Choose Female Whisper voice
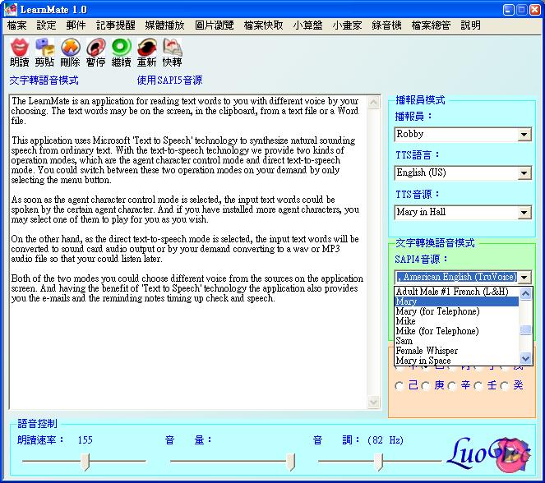 point(457,351)
